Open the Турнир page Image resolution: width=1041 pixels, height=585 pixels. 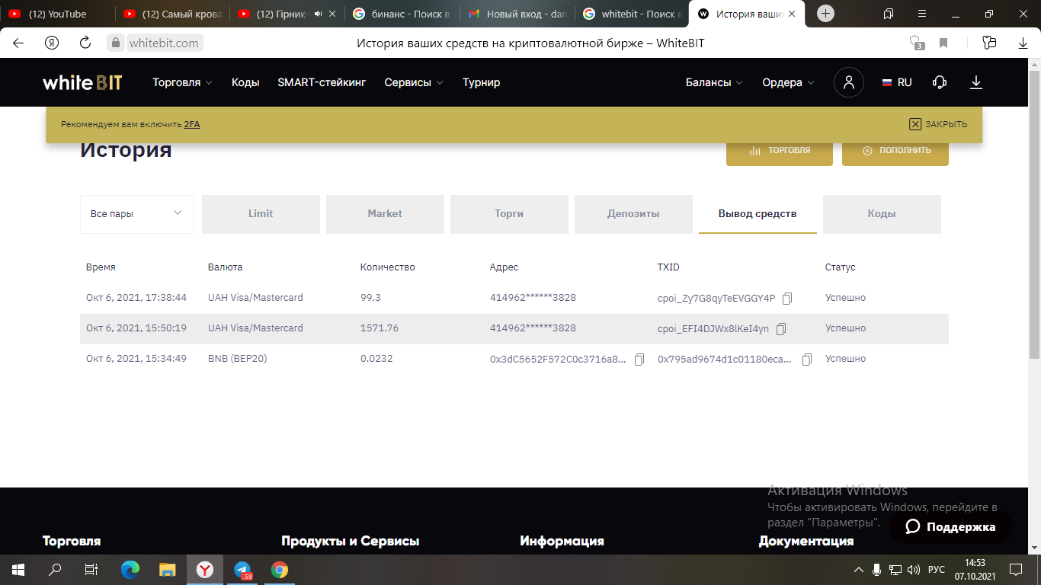click(482, 82)
